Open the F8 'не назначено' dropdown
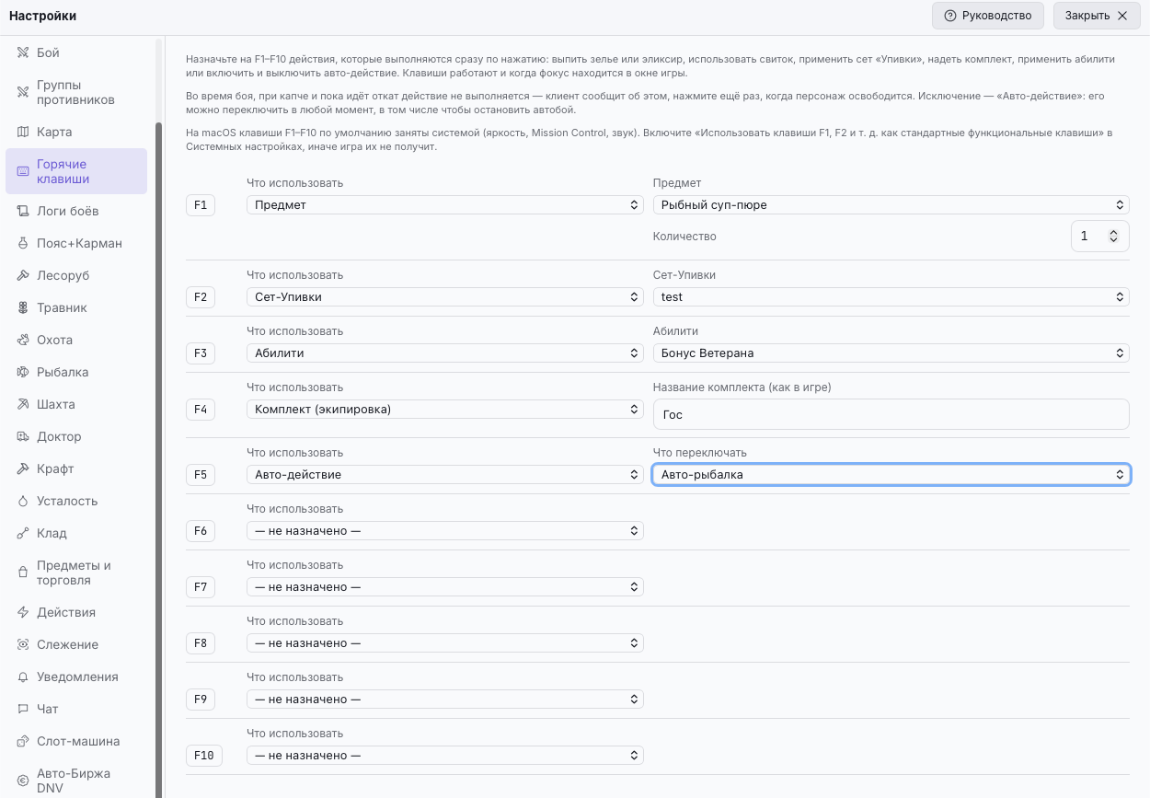This screenshot has height=798, width=1150. (445, 642)
